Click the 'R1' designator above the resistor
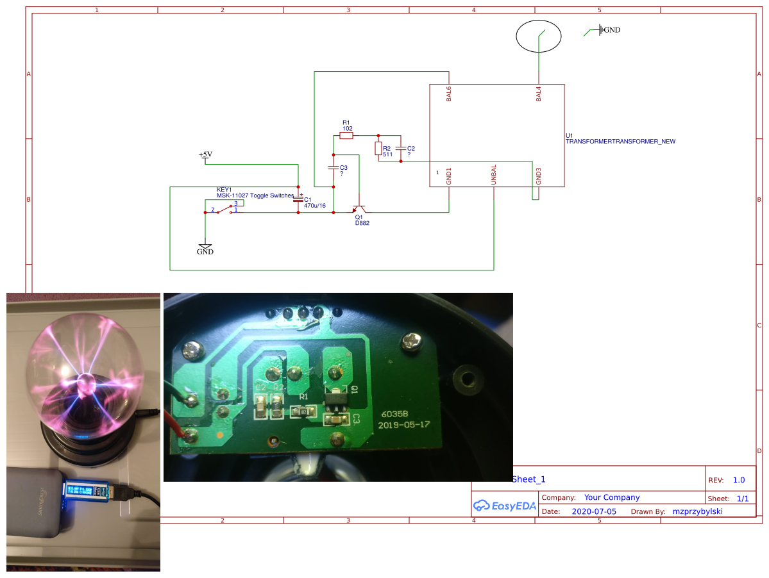This screenshot has height=578, width=769. 346,123
